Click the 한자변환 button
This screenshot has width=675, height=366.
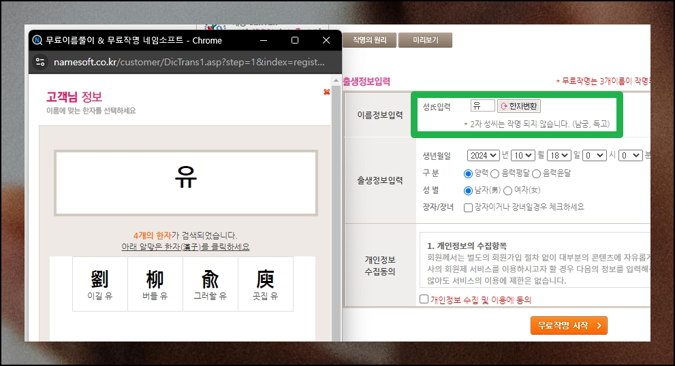pos(519,106)
